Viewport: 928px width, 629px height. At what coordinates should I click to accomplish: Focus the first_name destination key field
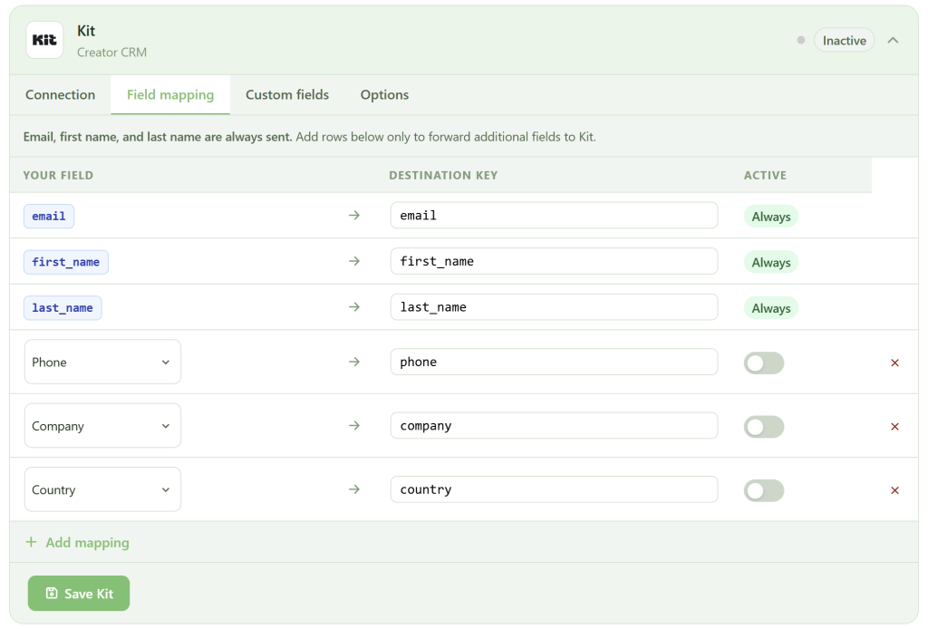(554, 261)
